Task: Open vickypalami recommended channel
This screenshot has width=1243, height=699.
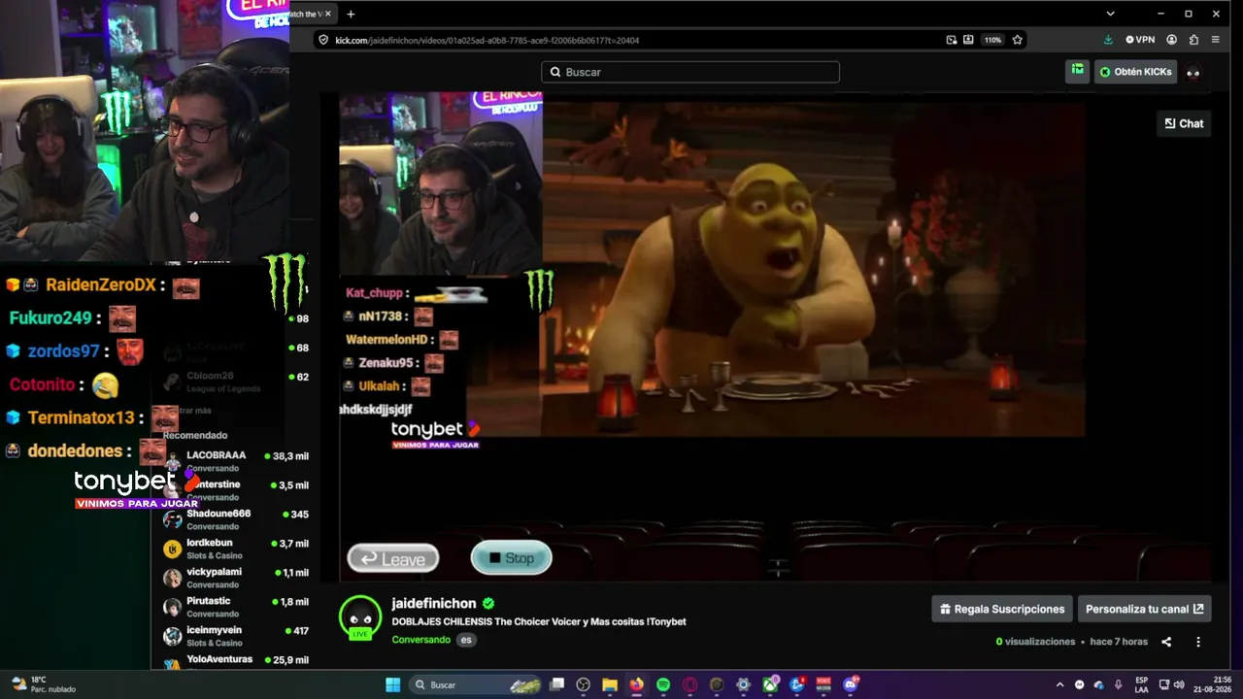Action: click(x=234, y=578)
